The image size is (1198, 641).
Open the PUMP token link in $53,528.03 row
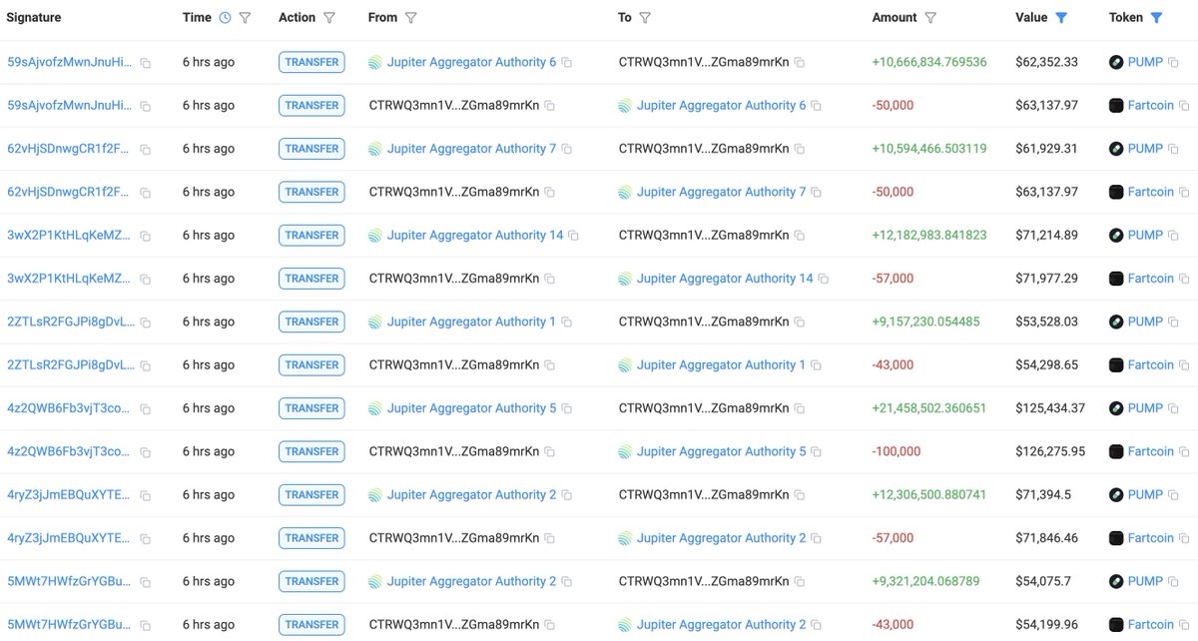pyautogui.click(x=1145, y=321)
